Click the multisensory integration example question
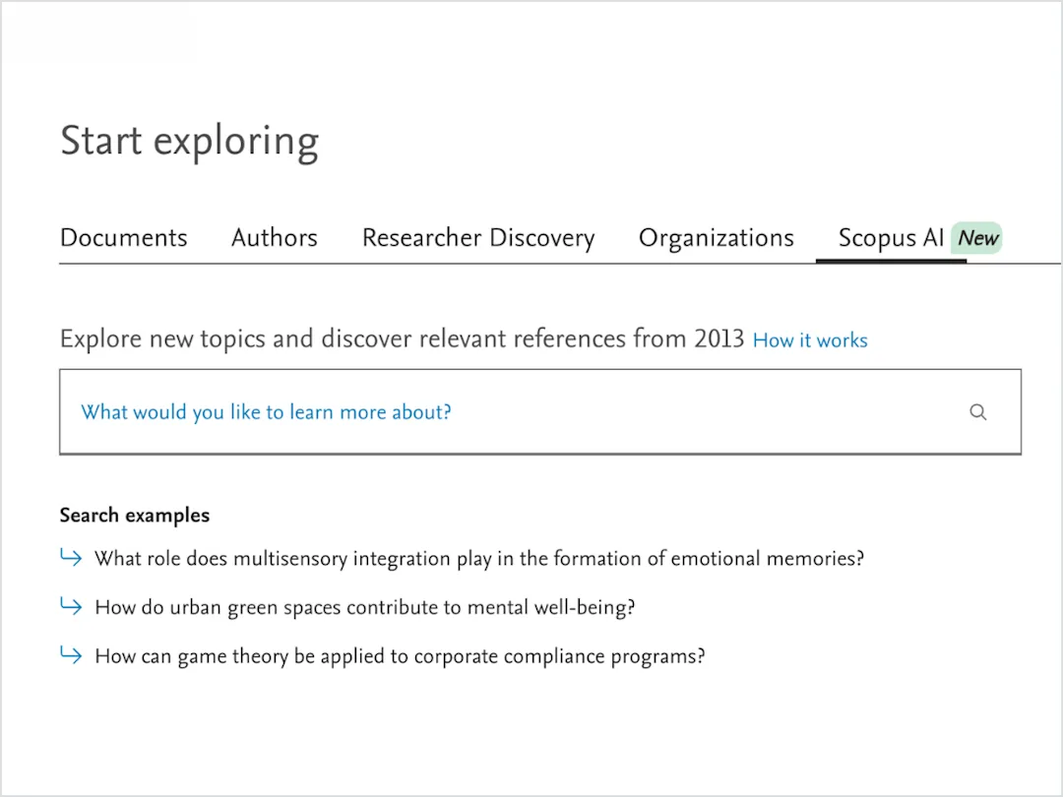Image resolution: width=1063 pixels, height=797 pixels. (478, 558)
